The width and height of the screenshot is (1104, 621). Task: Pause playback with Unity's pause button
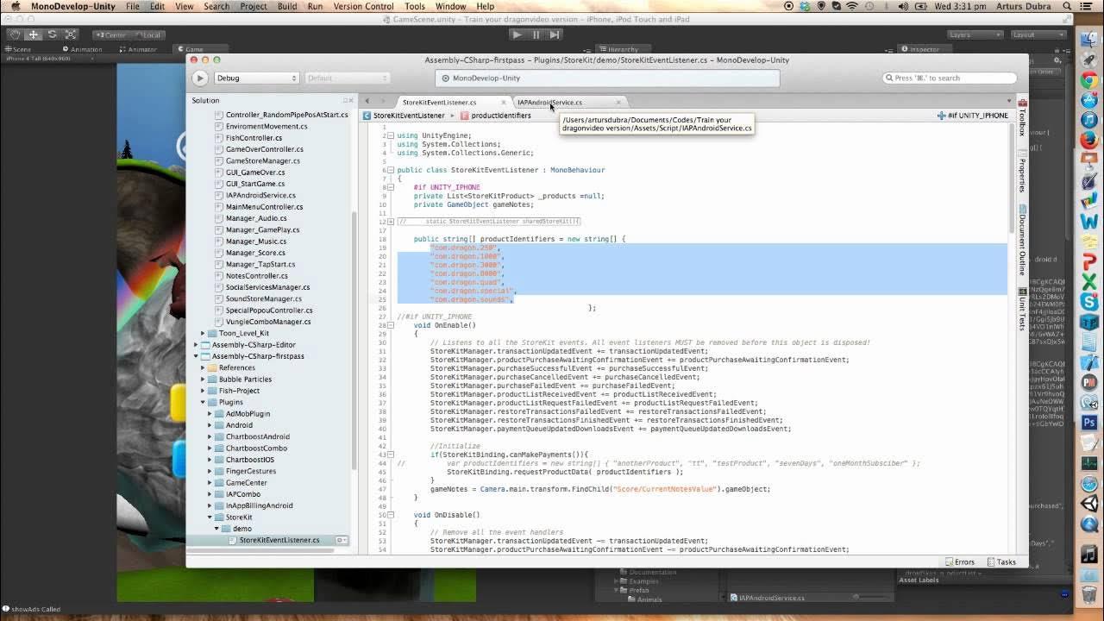pos(535,34)
